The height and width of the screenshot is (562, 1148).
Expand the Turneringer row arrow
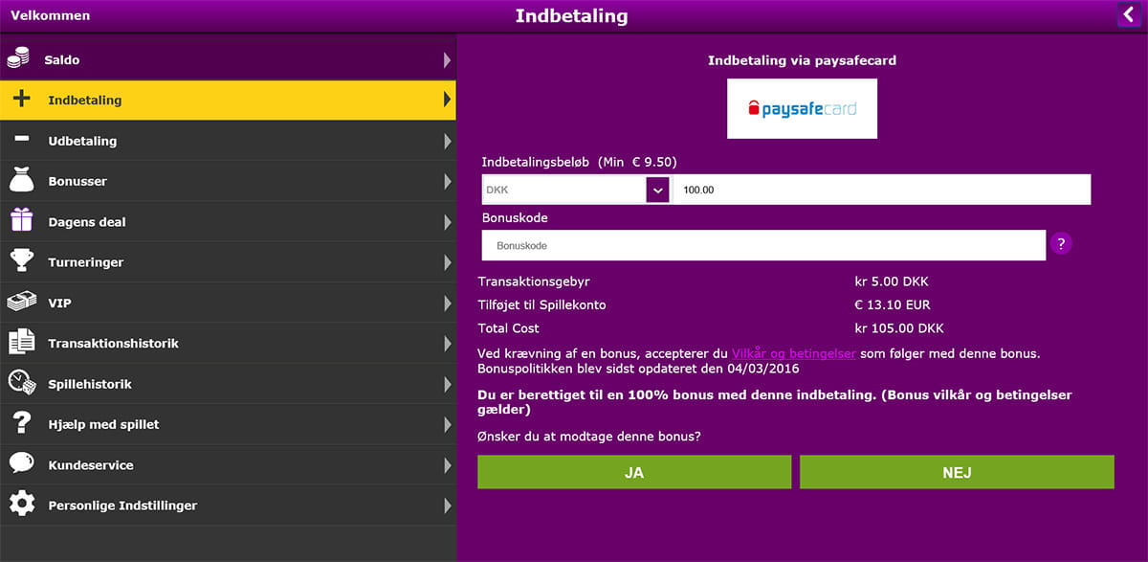tap(447, 262)
